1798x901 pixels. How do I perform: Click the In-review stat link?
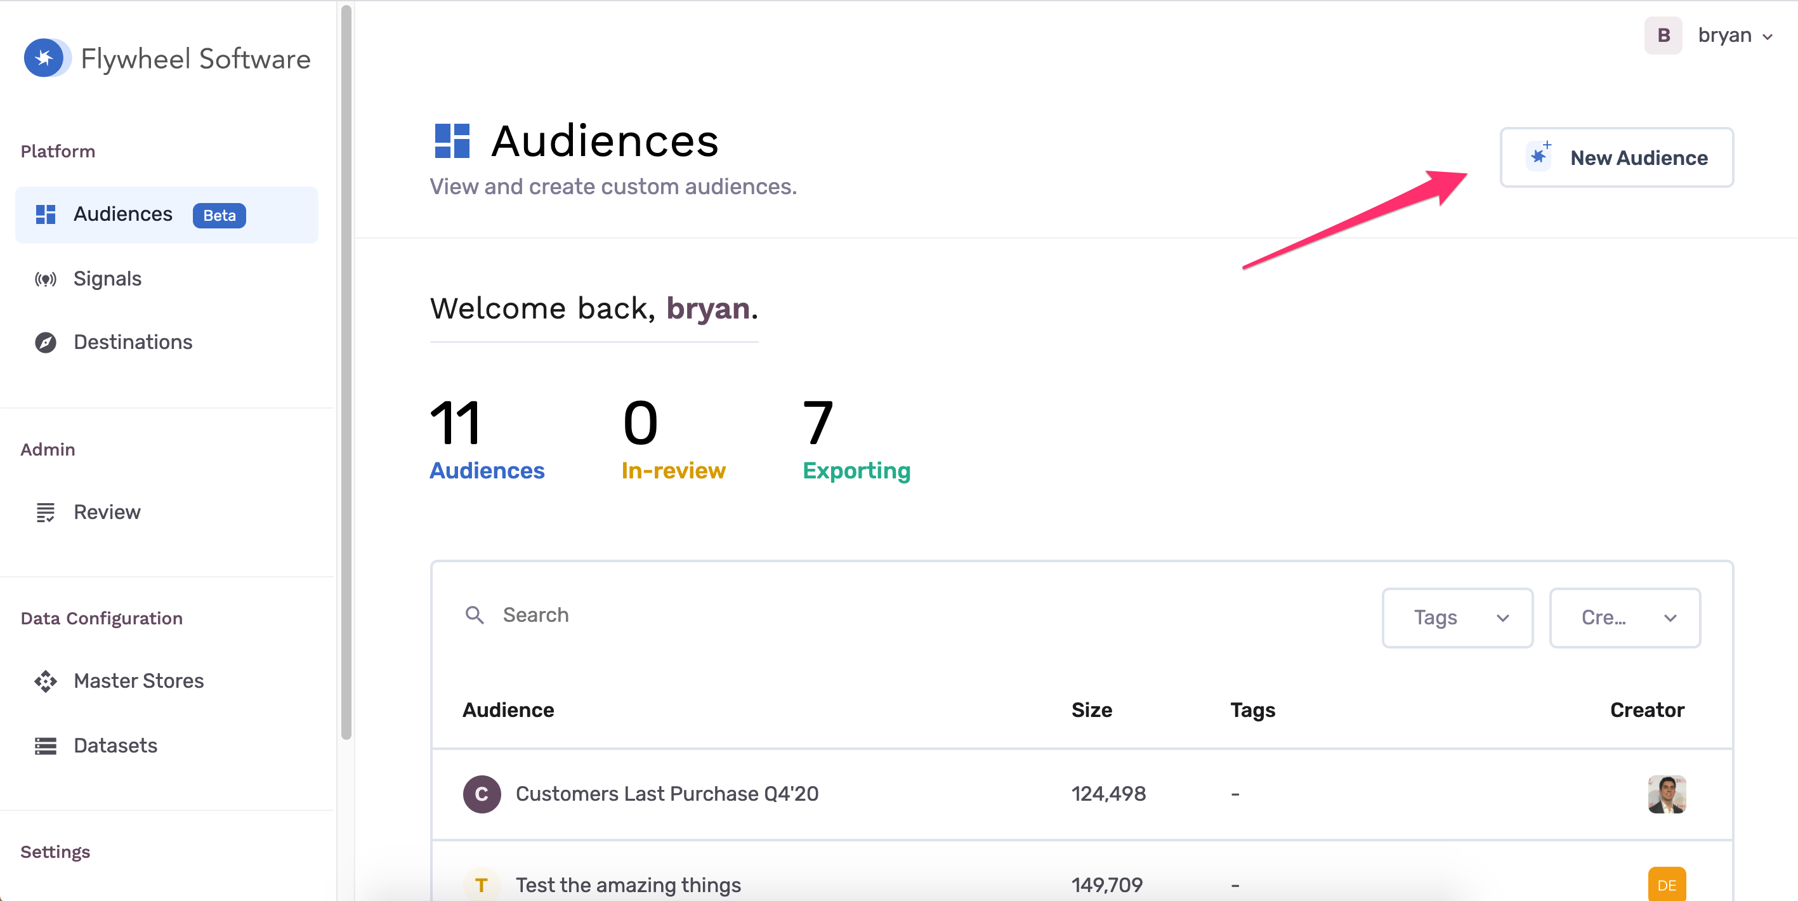click(x=674, y=471)
